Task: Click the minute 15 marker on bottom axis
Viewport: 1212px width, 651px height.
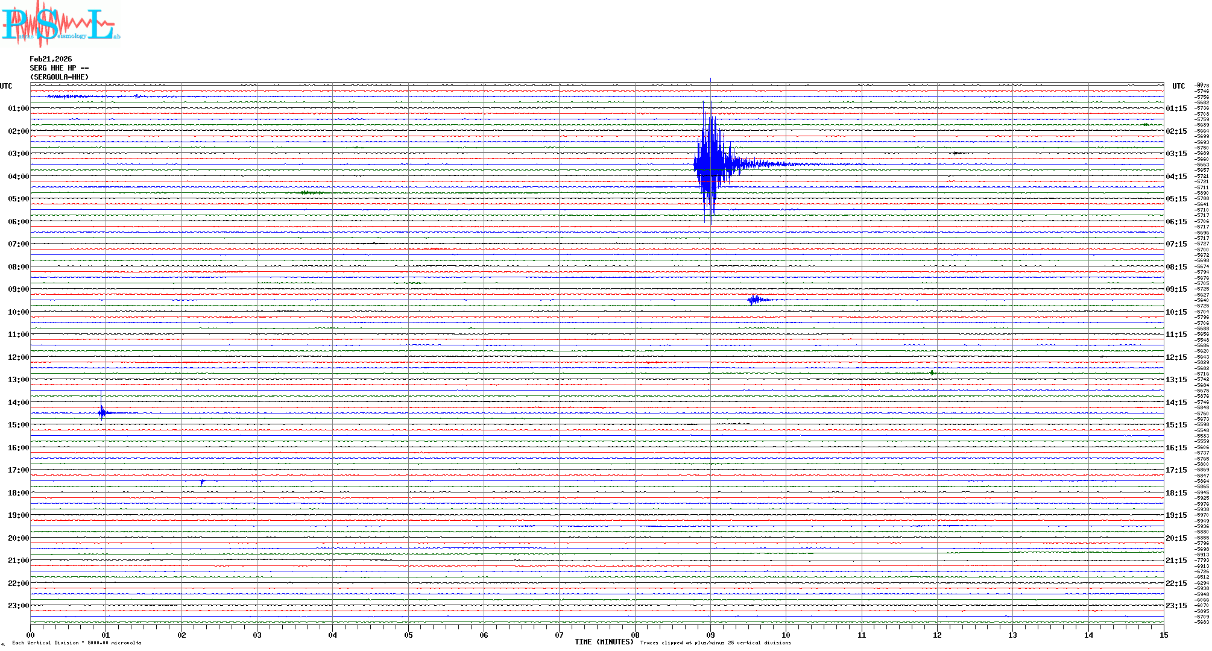Action: click(x=1163, y=635)
